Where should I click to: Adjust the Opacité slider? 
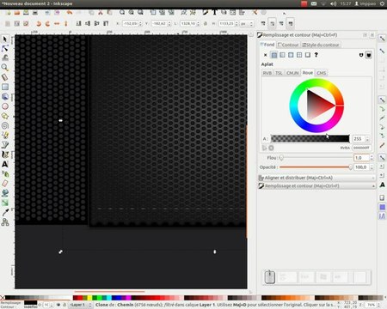point(316,167)
